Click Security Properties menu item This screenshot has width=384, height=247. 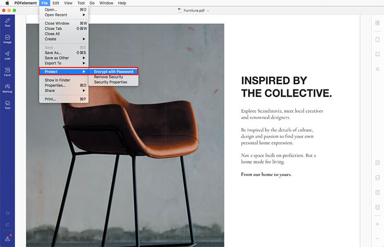[110, 82]
